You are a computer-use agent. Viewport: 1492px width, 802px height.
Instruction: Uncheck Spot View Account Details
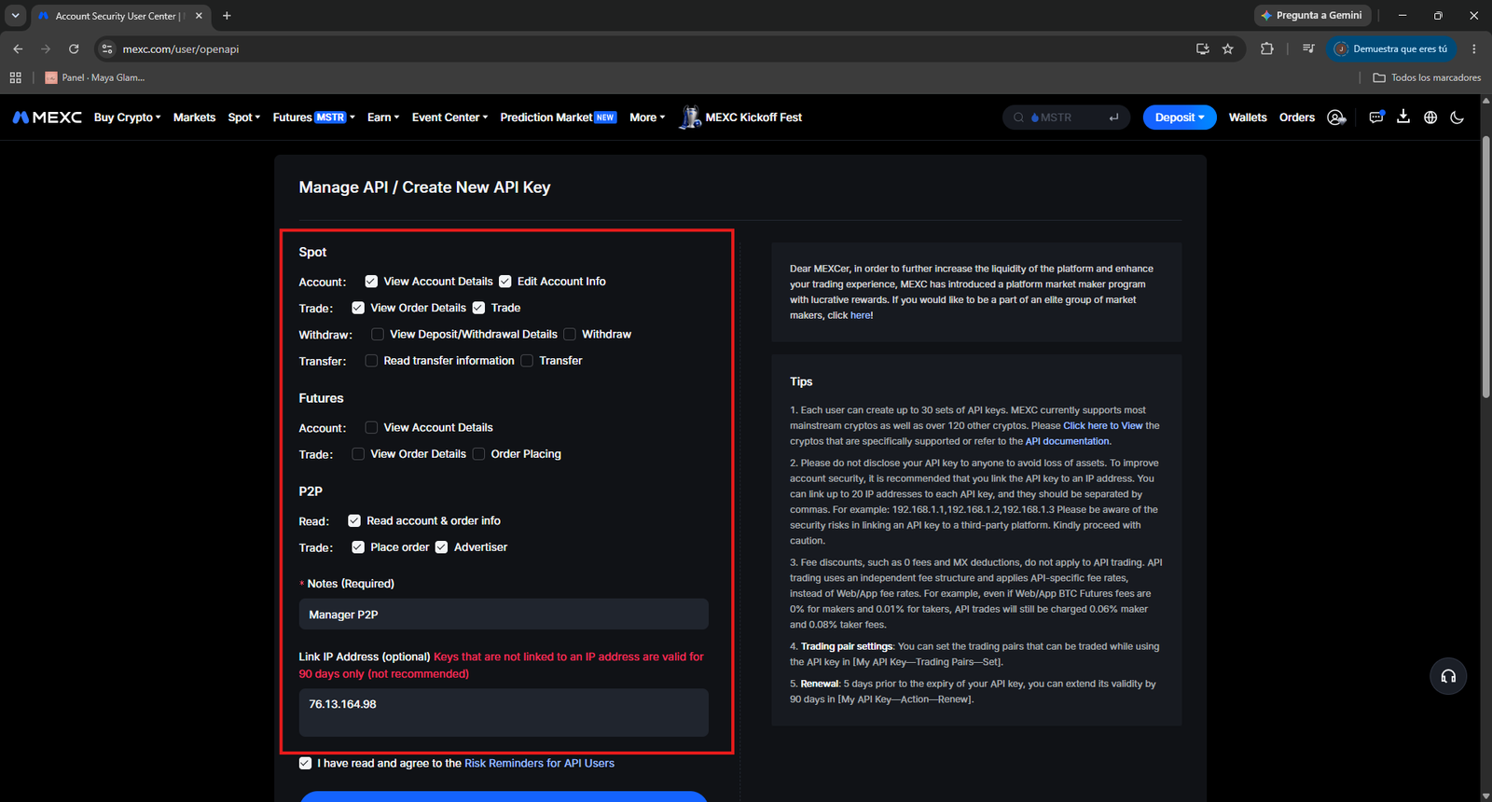tap(371, 282)
